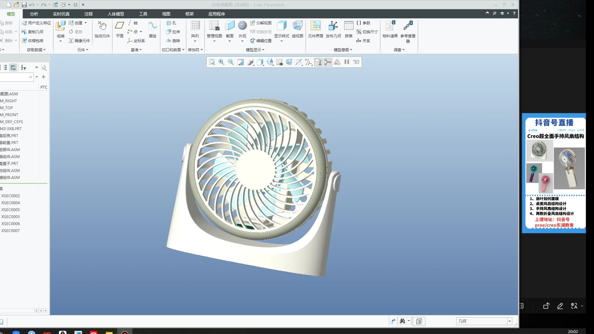Expand the Create (创建) dropdown arrow
The image size is (594, 334).
86,23
